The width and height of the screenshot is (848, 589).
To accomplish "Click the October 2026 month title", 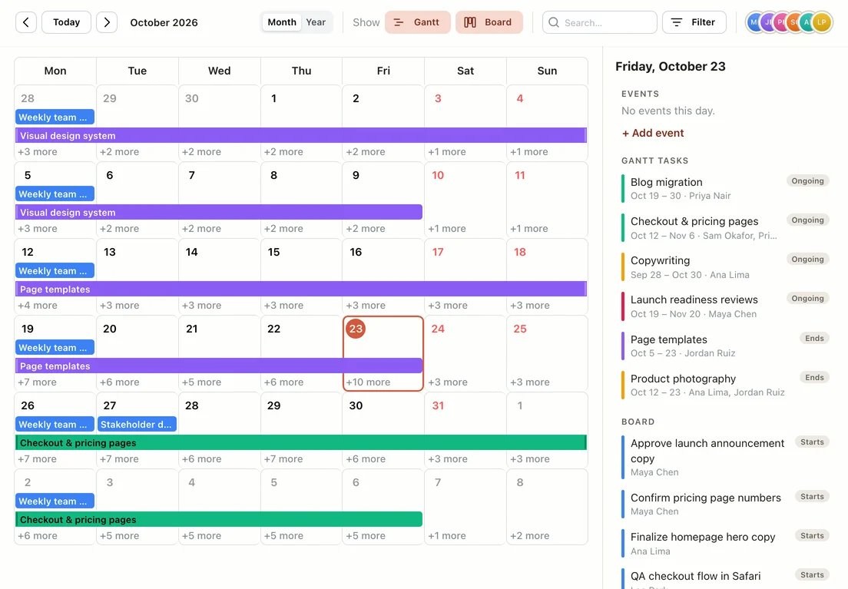I will tap(164, 22).
